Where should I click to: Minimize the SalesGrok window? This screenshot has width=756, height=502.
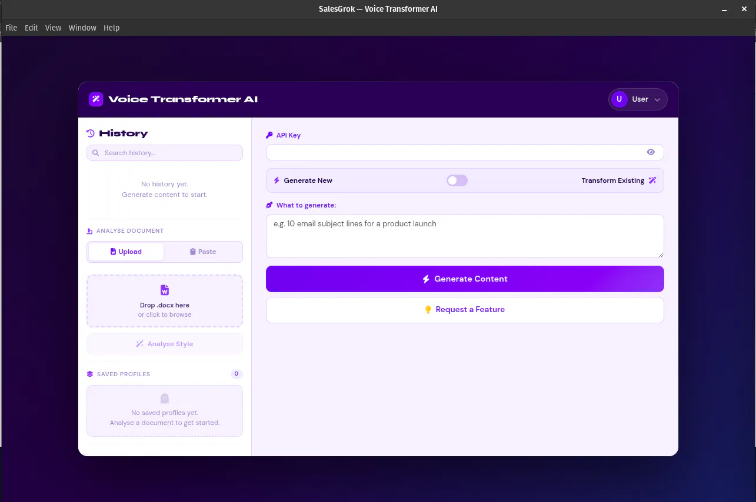(x=725, y=9)
